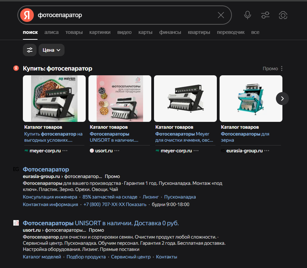Open the UNISORT pink product thumbnail
The width and height of the screenshot is (307, 268).
[120, 99]
